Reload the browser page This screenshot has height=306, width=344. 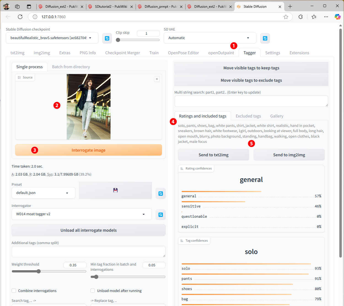click(20, 17)
